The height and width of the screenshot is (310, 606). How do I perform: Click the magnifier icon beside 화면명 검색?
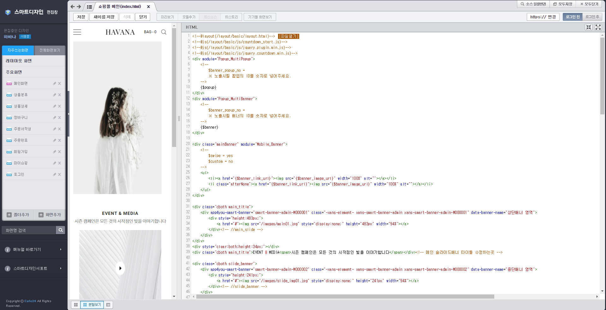[x=61, y=230]
